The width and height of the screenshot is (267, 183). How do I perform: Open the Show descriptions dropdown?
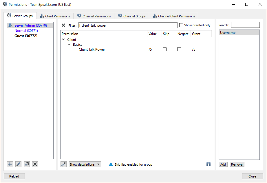[85, 164]
